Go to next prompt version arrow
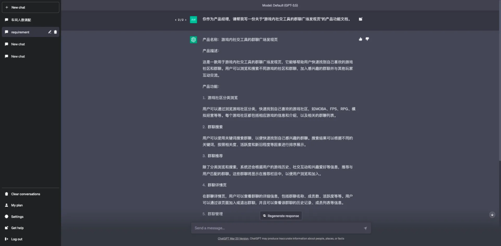 186,20
